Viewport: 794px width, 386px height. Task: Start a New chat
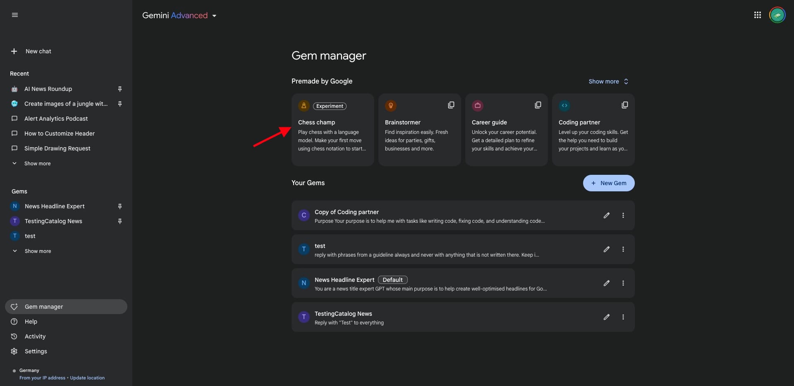31,51
